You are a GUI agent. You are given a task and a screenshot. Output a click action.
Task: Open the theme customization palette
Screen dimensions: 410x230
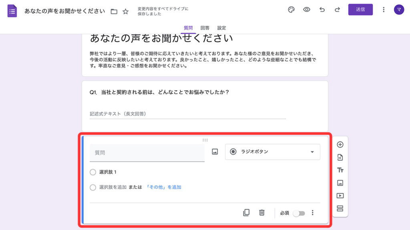pos(291,10)
